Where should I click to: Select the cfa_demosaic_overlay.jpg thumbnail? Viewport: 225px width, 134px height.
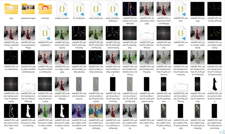[147, 9]
